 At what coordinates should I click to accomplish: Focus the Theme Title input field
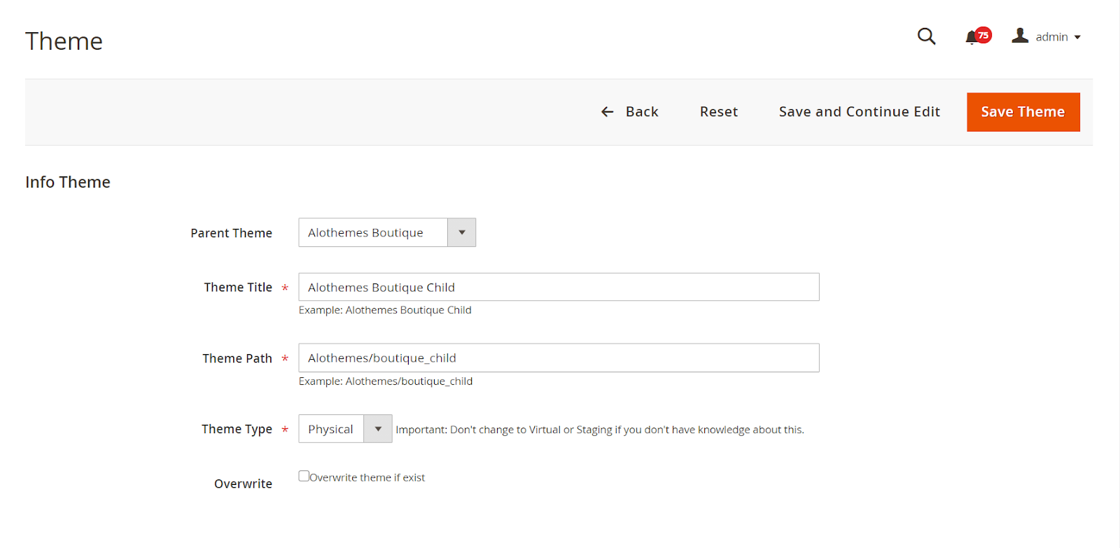[x=559, y=287]
